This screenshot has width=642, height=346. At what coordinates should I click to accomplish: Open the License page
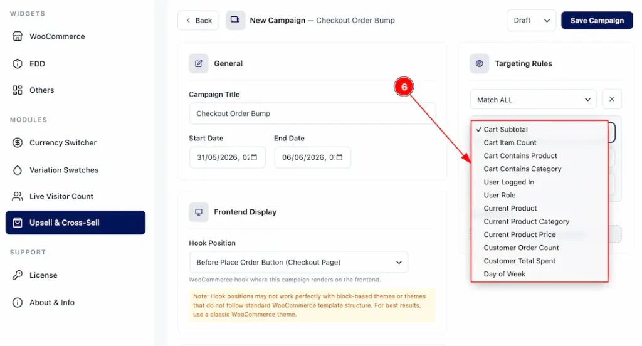pos(75,275)
